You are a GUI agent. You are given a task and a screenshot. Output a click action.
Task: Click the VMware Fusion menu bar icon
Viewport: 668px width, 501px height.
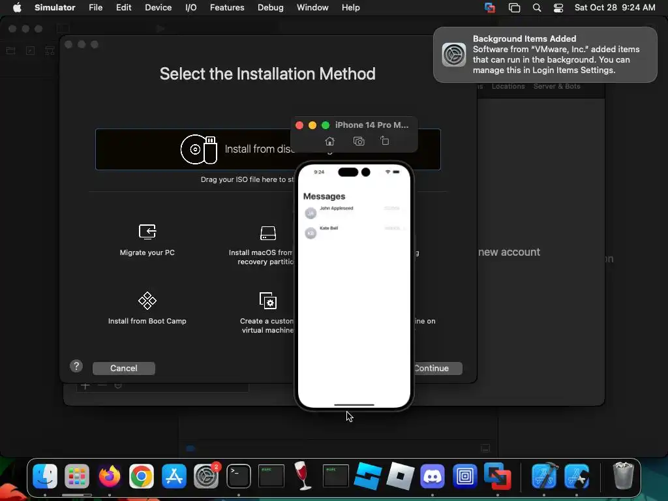(x=490, y=8)
